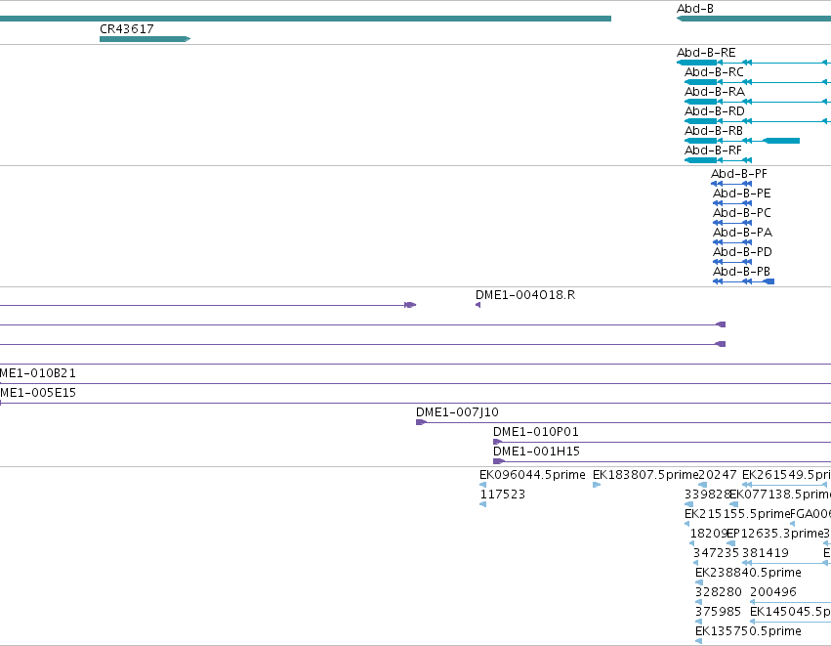Select the EP12635.3prime feature label
Screen dimensions: 831x646
[x=774, y=534]
